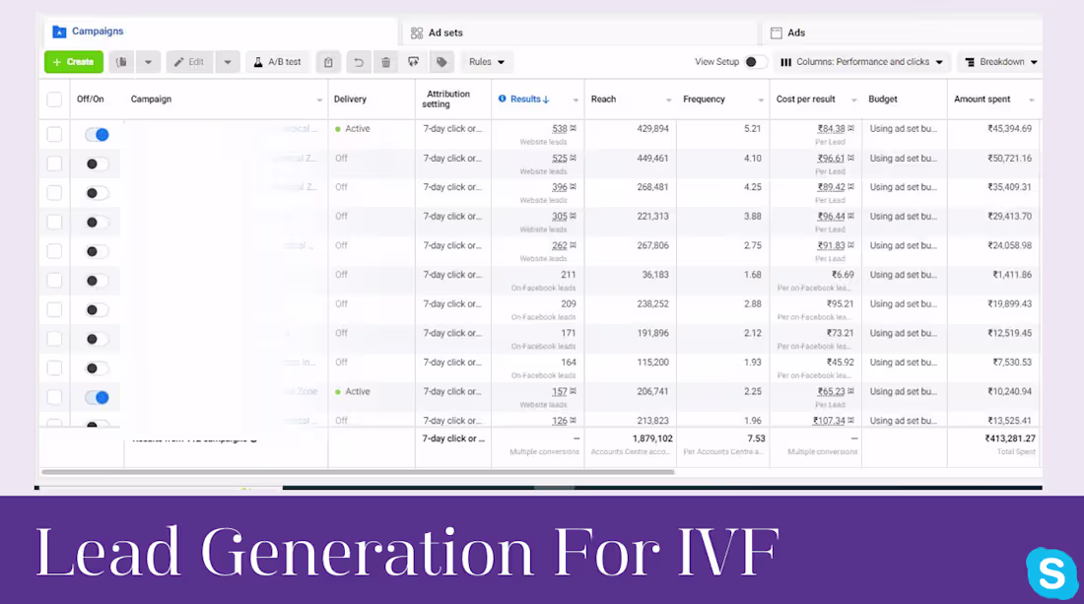
Task: Turn on the campaign with 525 results
Action: [97, 164]
